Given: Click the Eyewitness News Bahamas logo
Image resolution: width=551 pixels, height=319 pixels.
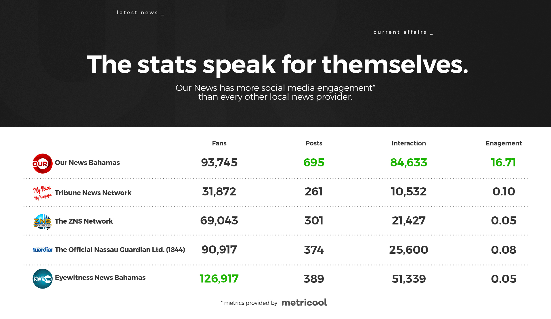Looking at the screenshot, I should click(42, 279).
